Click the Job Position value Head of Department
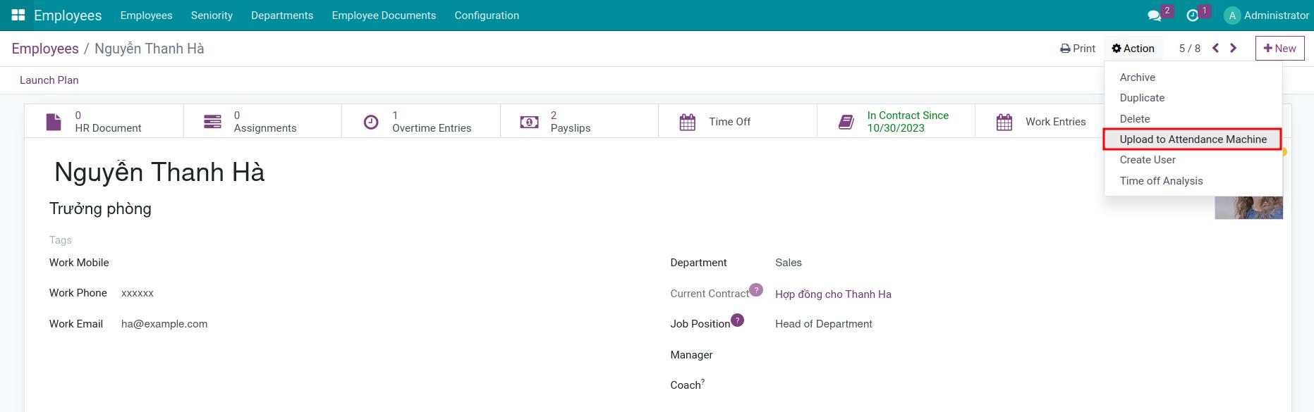Viewport: 1314px width, 412px height. click(x=824, y=324)
